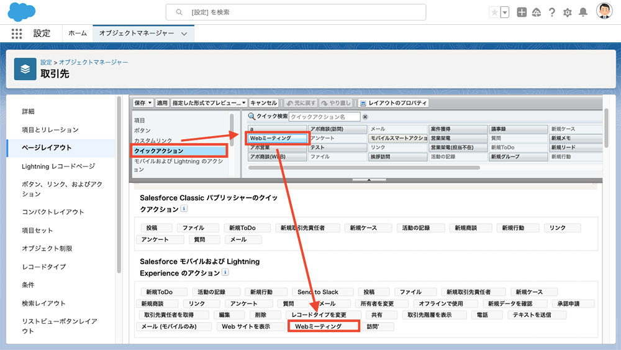Select ボタン in the palette list
The height and width of the screenshot is (350, 621).
coord(142,131)
